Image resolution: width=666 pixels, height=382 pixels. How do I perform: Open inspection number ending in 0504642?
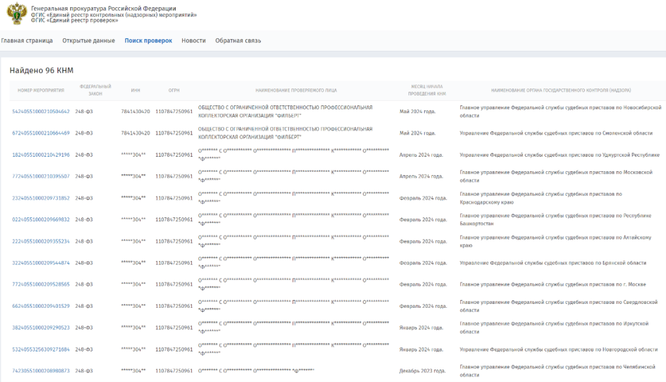point(41,111)
